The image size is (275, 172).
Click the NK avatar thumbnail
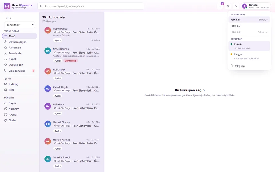48,51
